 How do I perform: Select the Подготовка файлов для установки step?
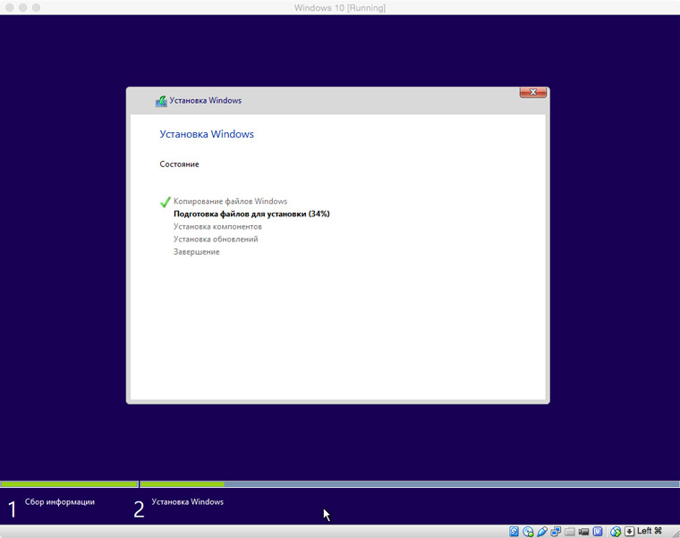coord(251,214)
